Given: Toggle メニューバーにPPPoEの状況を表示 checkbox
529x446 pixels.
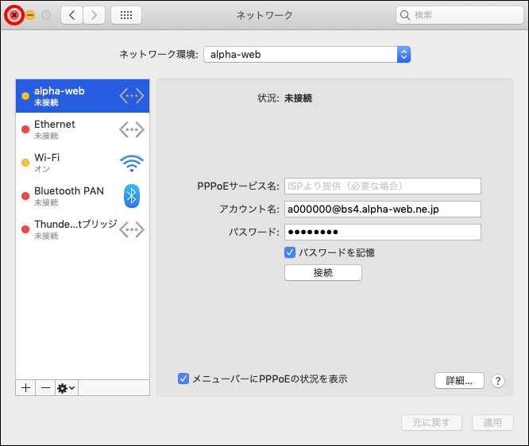Looking at the screenshot, I should click(x=183, y=379).
